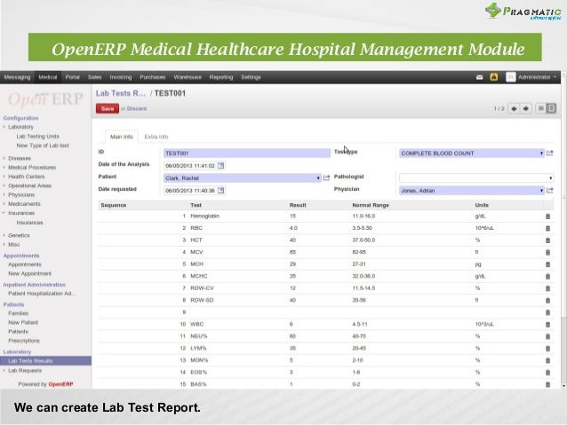Switch to the Extra Info tab
This screenshot has width=567, height=425.
156,137
